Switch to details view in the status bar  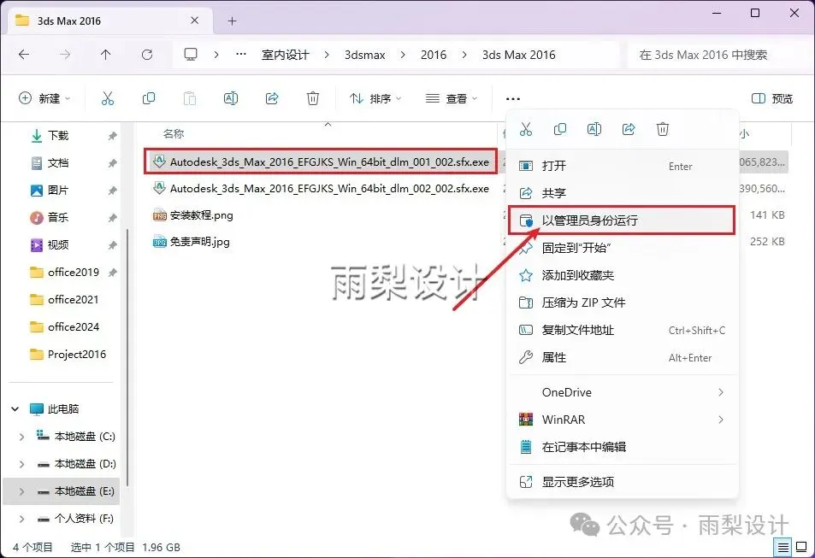(x=783, y=547)
